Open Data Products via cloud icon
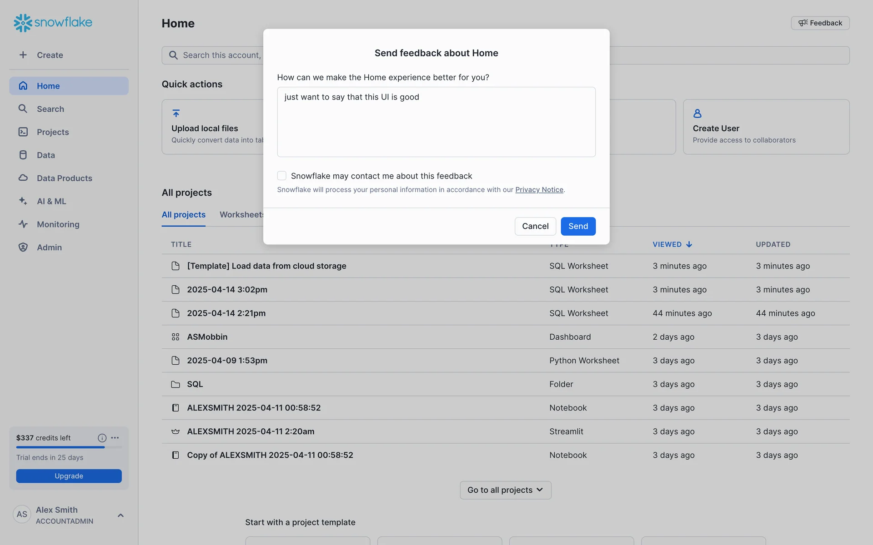 [23, 178]
